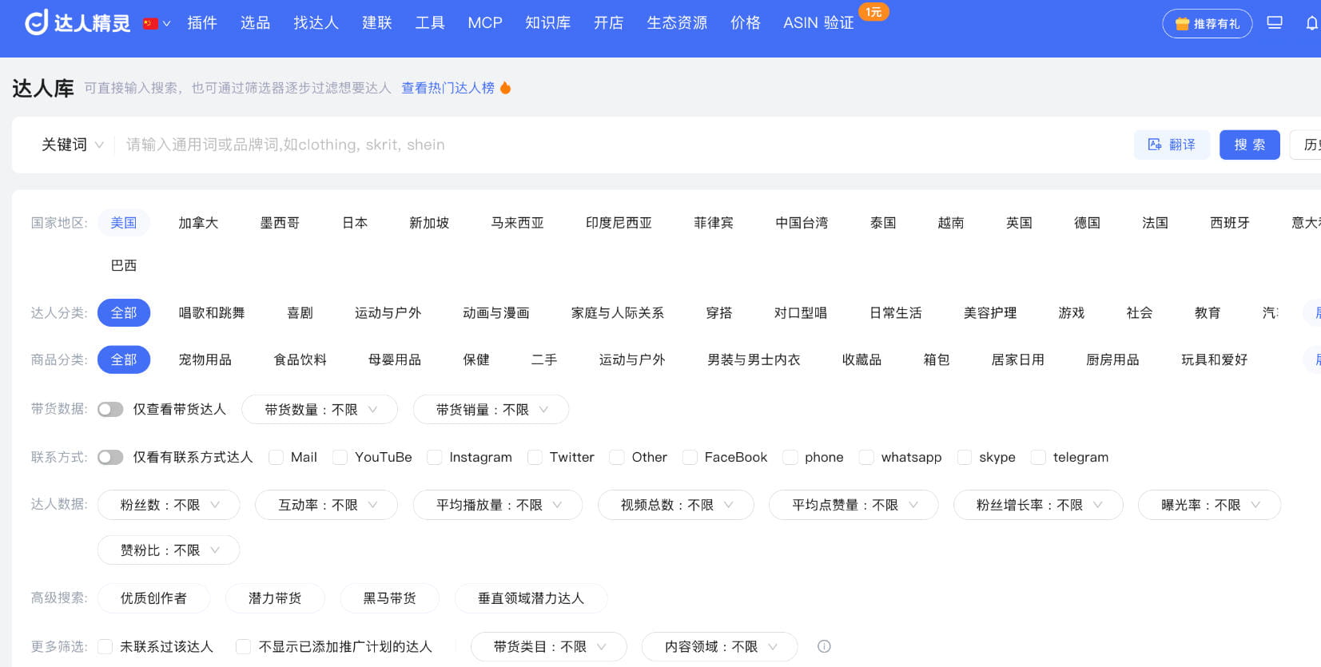
Task: Open the 曝光率 filter dropdown
Action: (x=1210, y=505)
